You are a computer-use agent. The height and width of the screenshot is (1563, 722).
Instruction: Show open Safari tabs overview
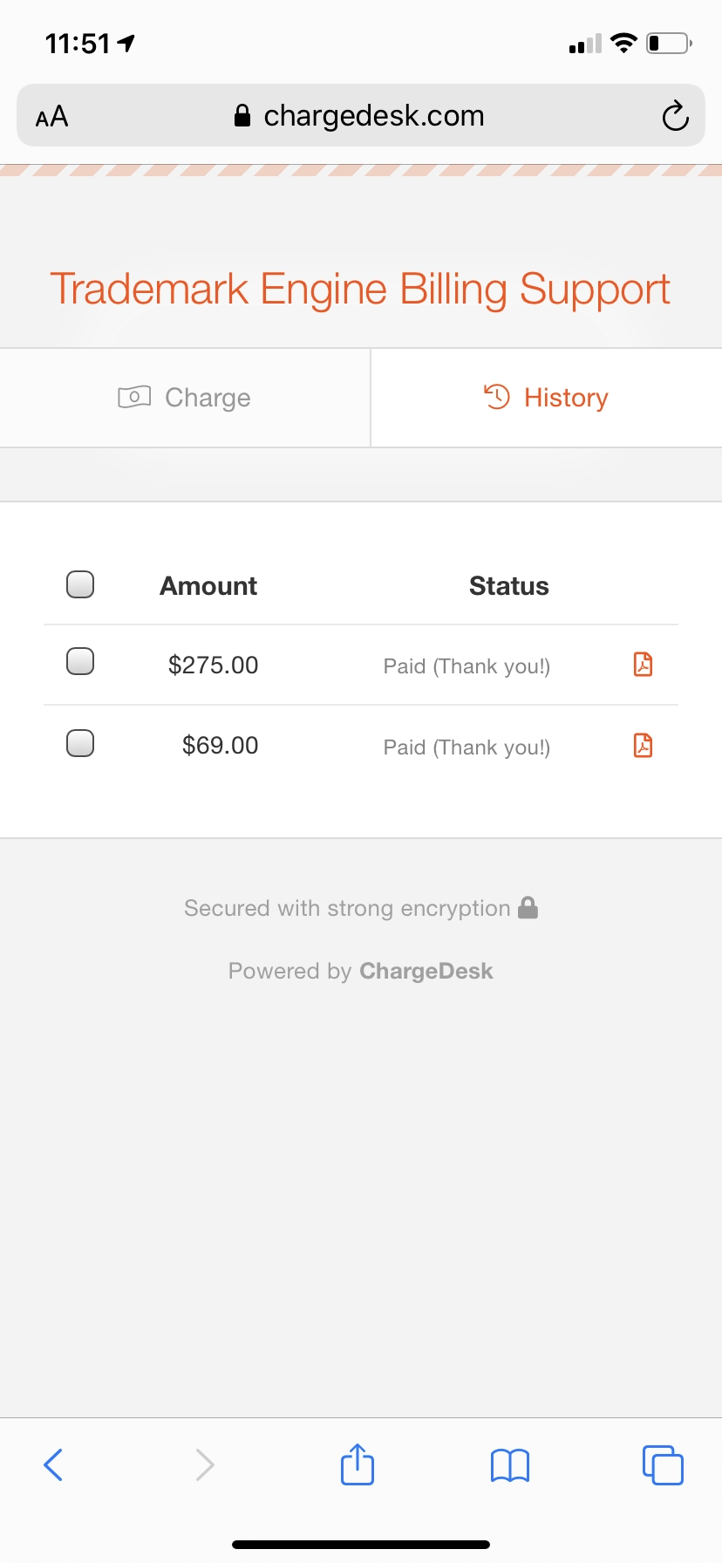(x=663, y=1465)
